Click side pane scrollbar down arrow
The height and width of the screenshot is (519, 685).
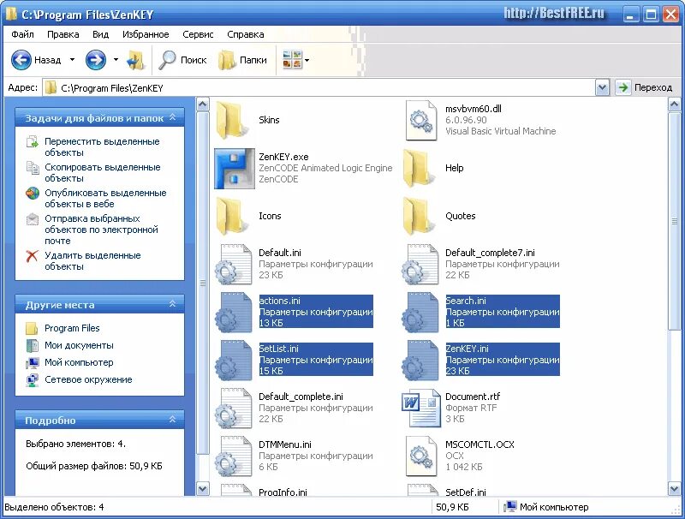(203, 488)
